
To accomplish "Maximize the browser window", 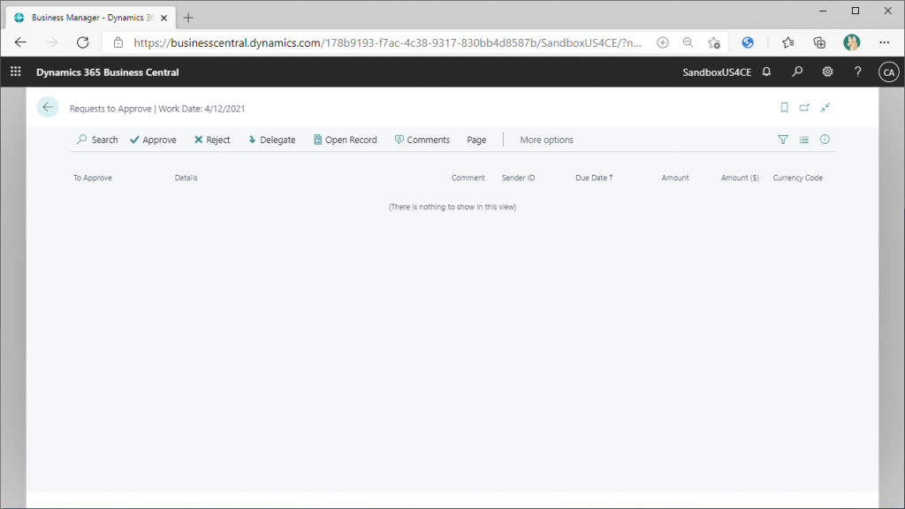I will [856, 11].
